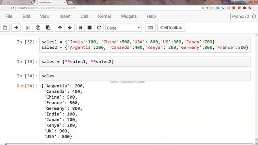Close the YT/ browser tab
The height and width of the screenshot is (145, 258).
tap(31, 2)
